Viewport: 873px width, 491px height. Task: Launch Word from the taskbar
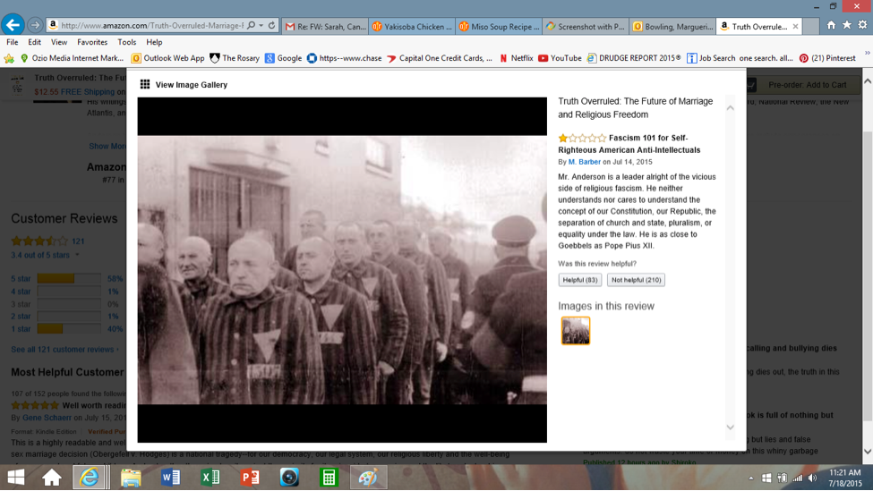tap(170, 478)
